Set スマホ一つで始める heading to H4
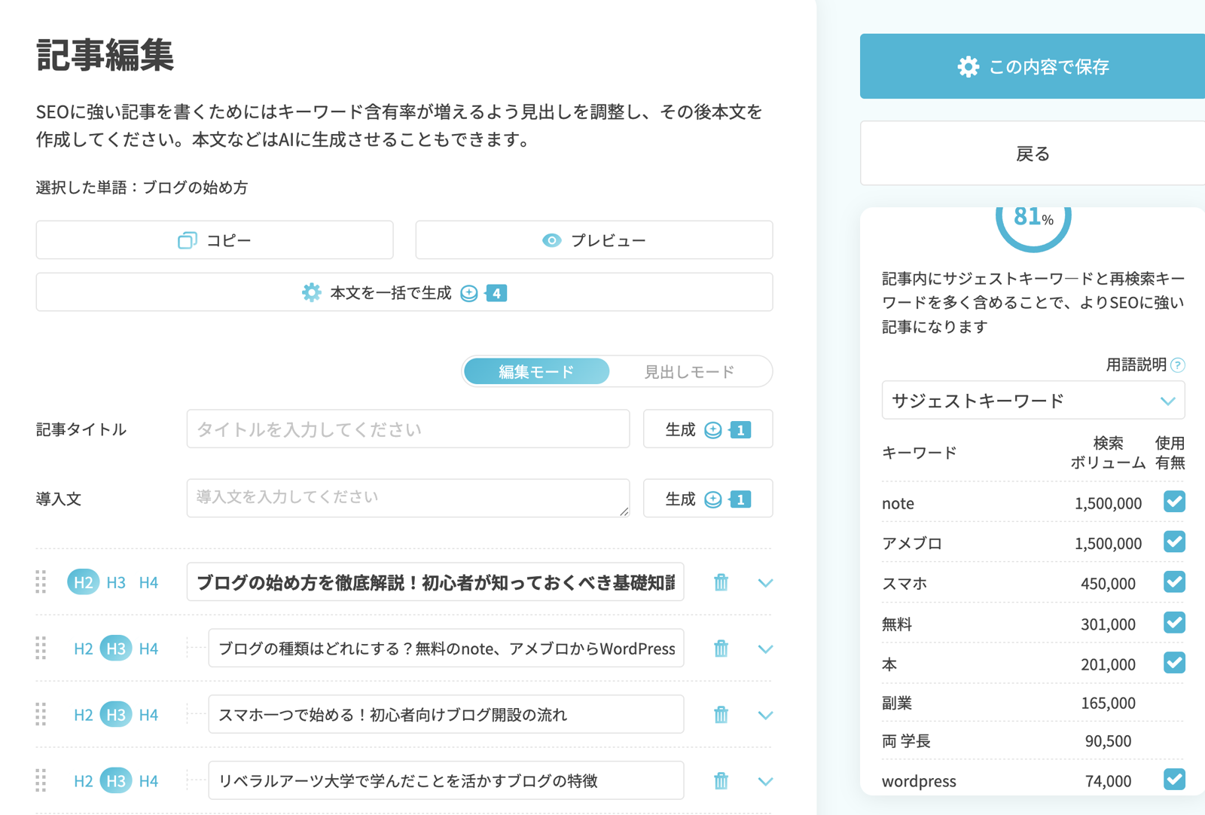Screen dimensions: 1205x815 [148, 715]
